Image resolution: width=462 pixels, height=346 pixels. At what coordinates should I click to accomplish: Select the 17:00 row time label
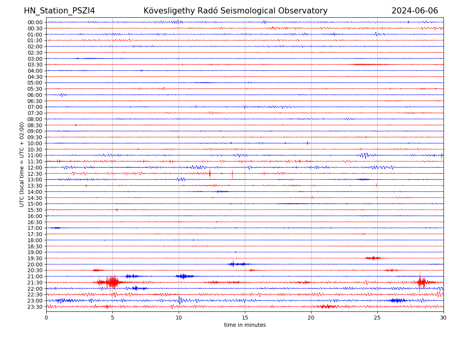(x=35, y=228)
